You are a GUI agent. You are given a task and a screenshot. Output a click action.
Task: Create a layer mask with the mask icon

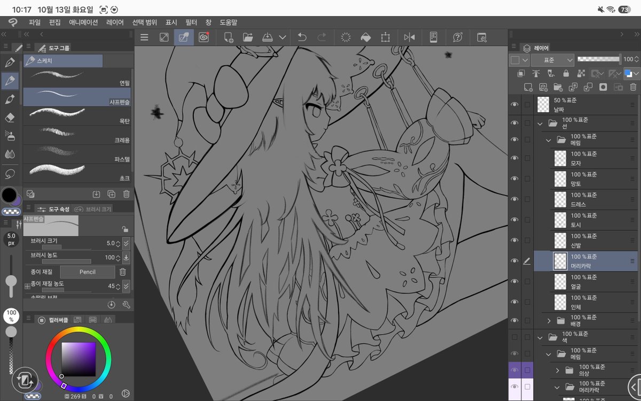pyautogui.click(x=603, y=87)
